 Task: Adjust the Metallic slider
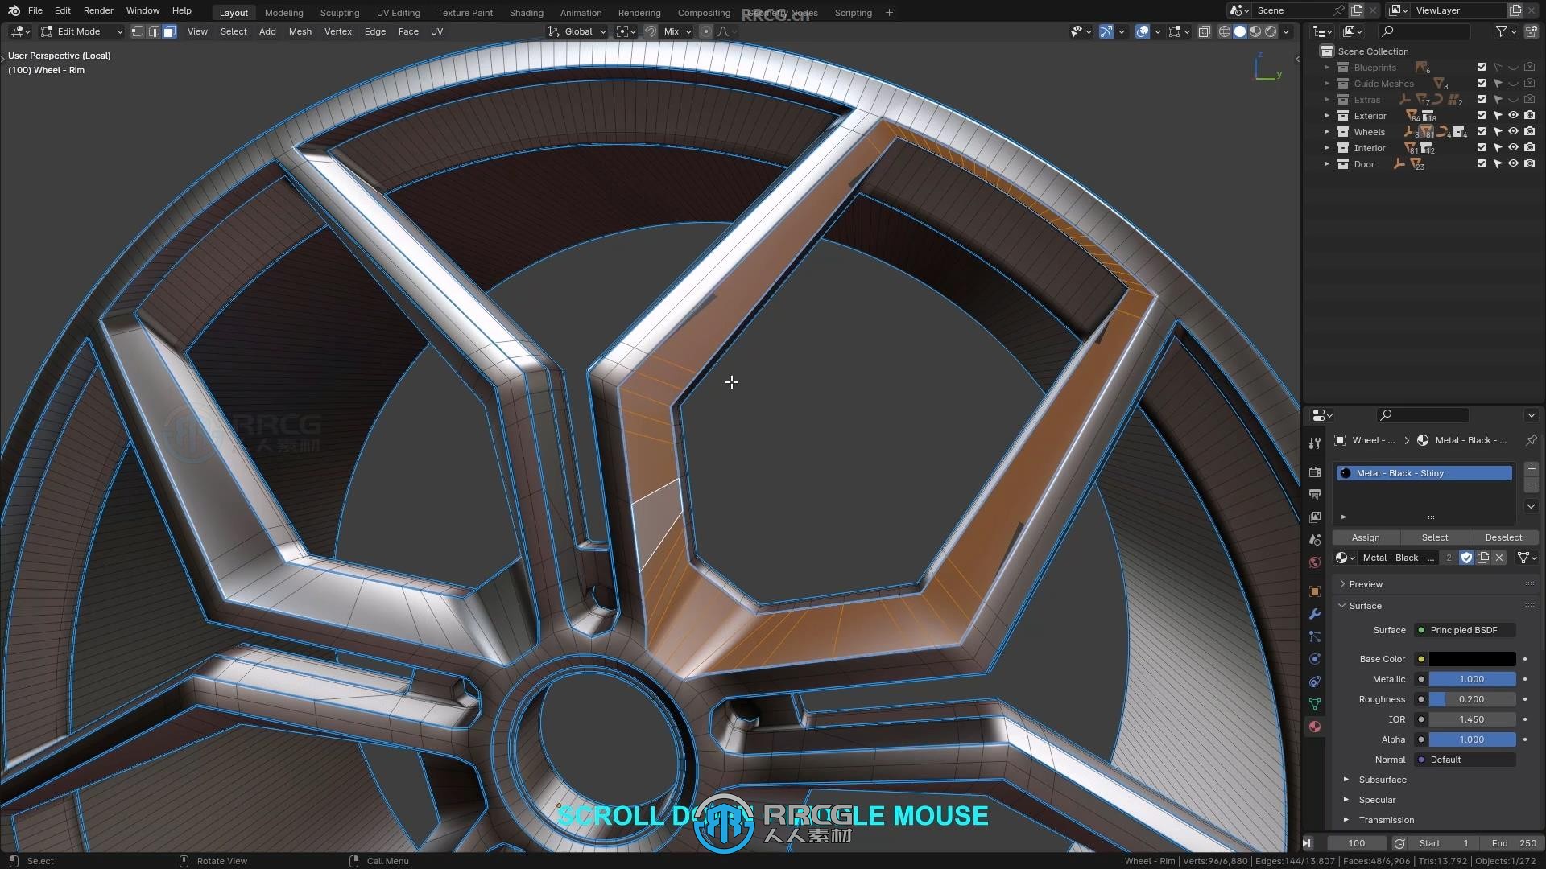click(x=1472, y=679)
